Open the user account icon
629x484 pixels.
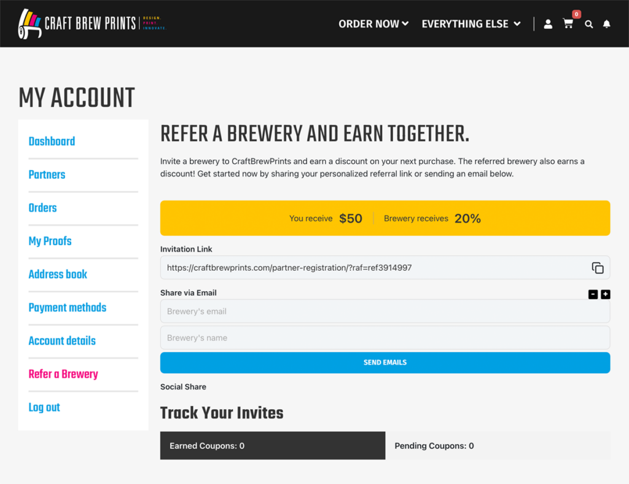(548, 24)
